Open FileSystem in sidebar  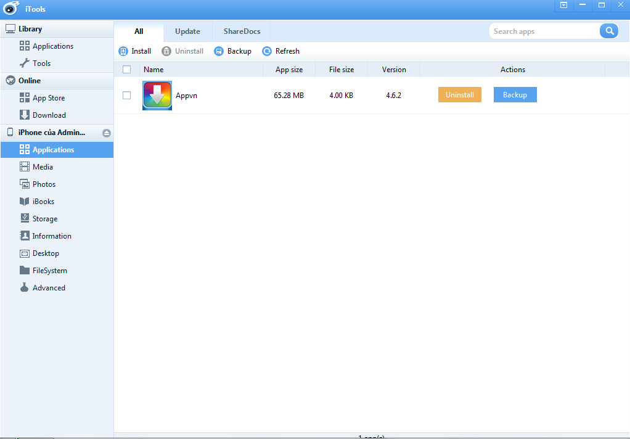[49, 271]
